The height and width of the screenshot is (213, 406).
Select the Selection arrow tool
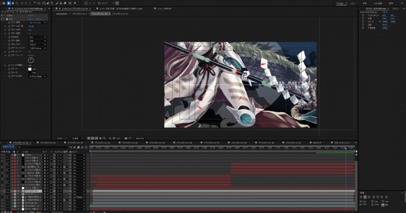click(8, 3)
